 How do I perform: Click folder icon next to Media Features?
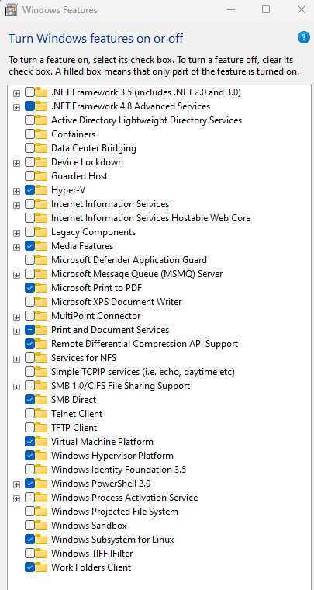tap(41, 246)
